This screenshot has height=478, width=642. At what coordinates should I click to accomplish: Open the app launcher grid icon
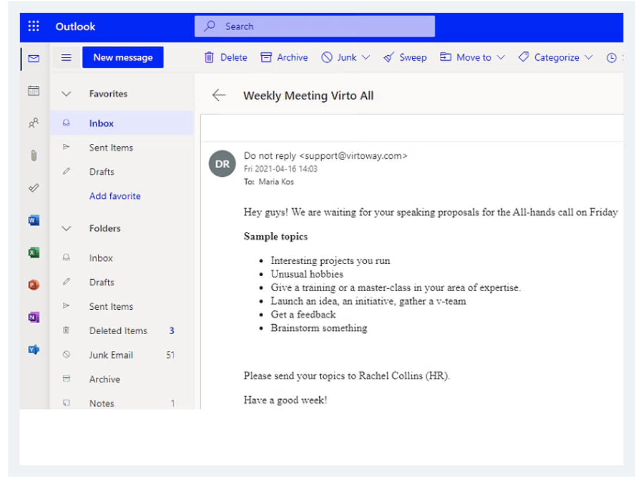click(34, 26)
